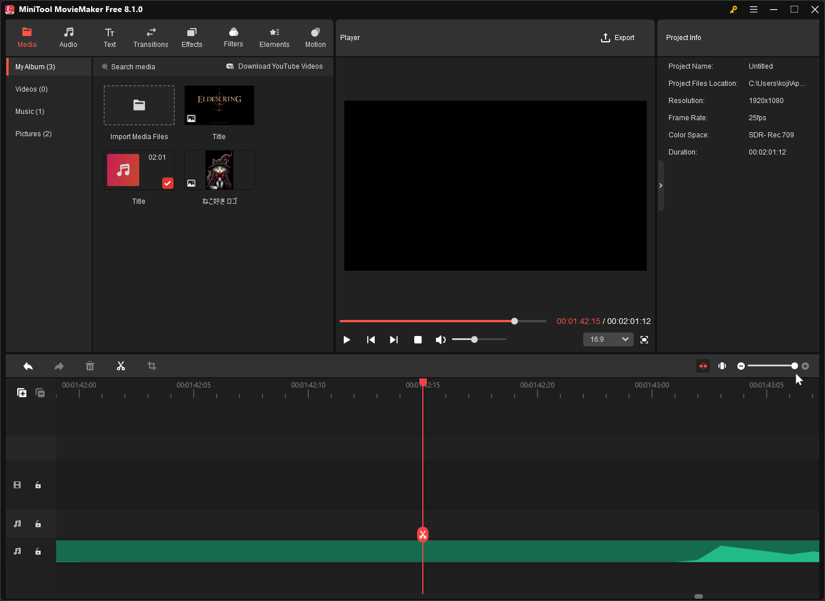Redo the last action

59,366
